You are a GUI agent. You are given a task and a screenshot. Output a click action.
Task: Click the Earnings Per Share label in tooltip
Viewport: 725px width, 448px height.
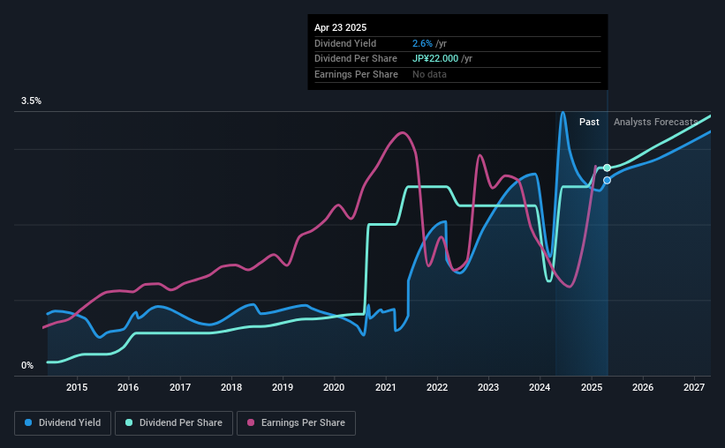(x=356, y=74)
